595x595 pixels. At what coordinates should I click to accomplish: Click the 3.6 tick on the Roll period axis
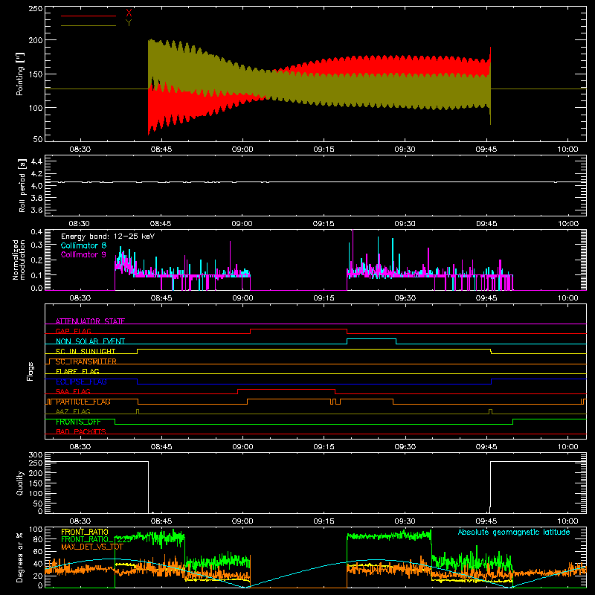(x=36, y=210)
